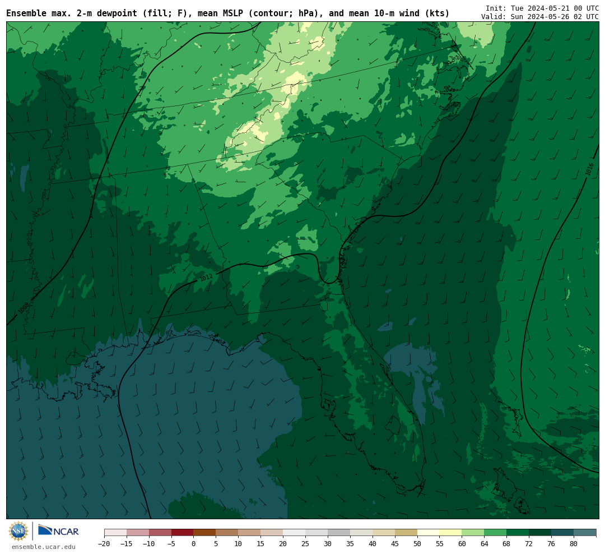Click the map title text
This screenshot has width=605, height=554.
coord(227,13)
